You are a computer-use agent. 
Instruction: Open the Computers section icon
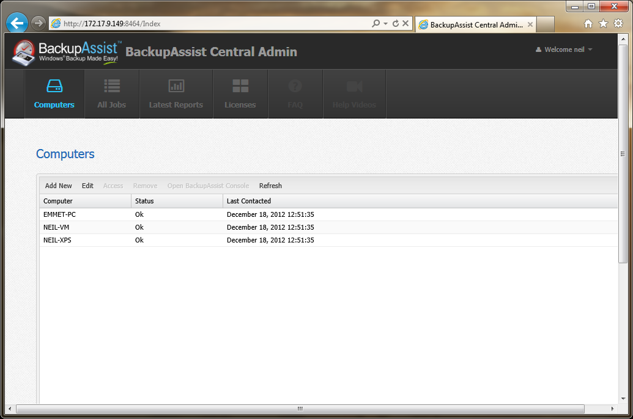(54, 86)
